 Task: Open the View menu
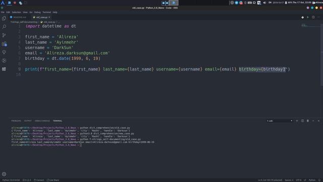tap(25, 12)
